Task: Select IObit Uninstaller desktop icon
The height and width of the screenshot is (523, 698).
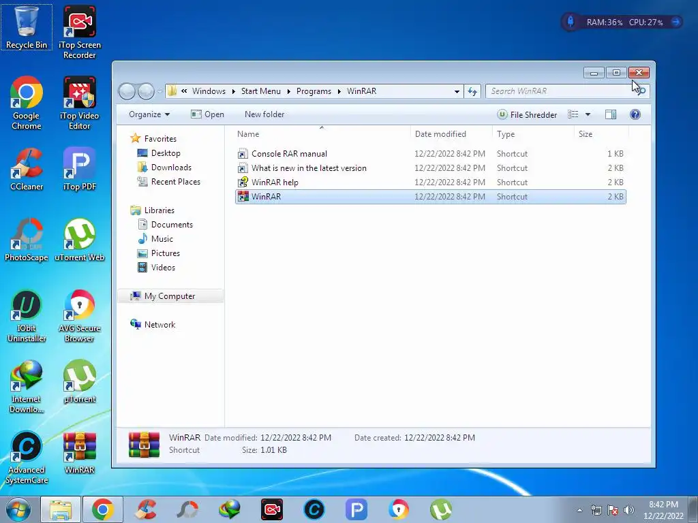Action: tap(27, 316)
